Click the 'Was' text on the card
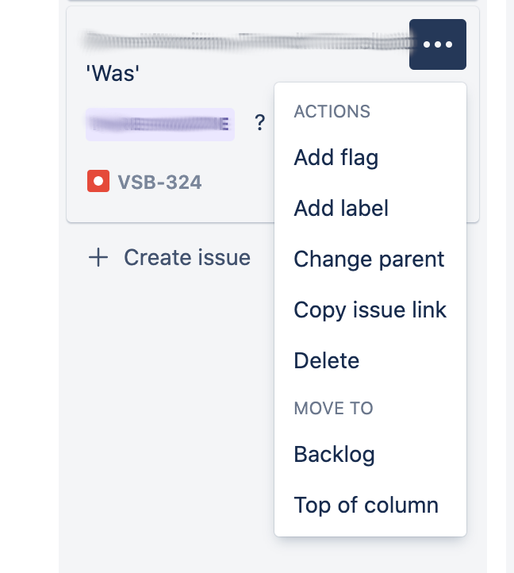 [113, 74]
